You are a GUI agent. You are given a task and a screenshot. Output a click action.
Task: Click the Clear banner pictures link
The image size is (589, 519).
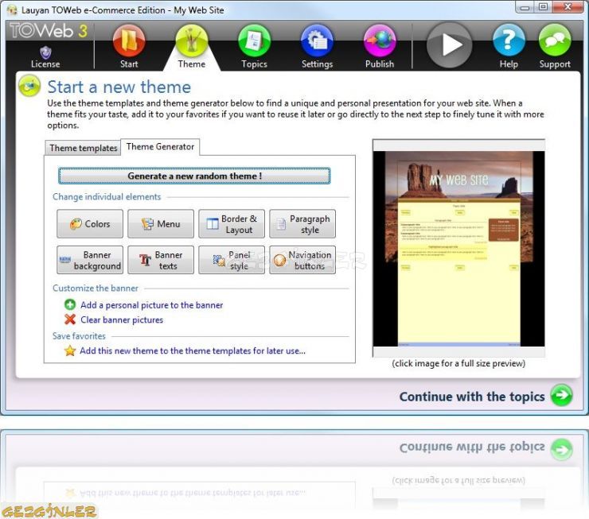(122, 320)
